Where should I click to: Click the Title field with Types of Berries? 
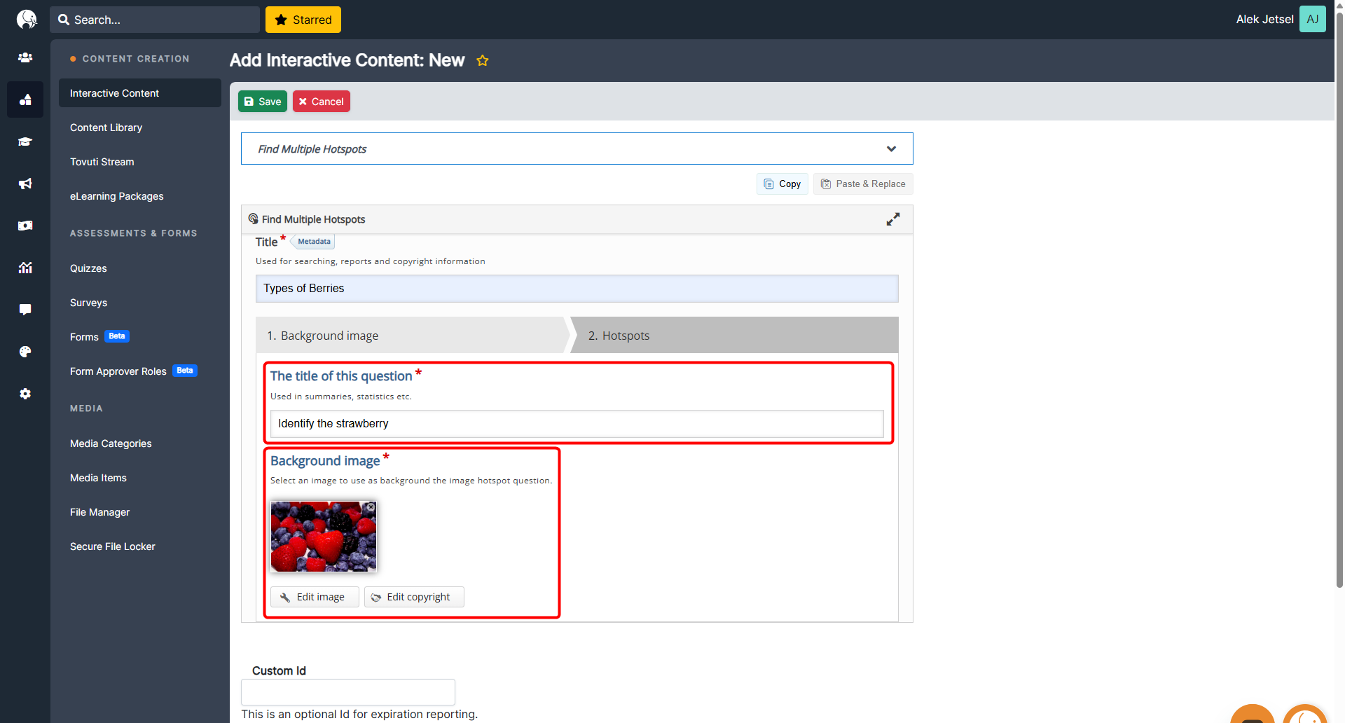577,289
